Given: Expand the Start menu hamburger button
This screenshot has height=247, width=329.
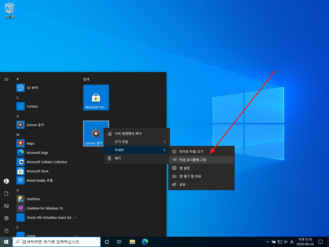Looking at the screenshot, I should [x=6, y=79].
